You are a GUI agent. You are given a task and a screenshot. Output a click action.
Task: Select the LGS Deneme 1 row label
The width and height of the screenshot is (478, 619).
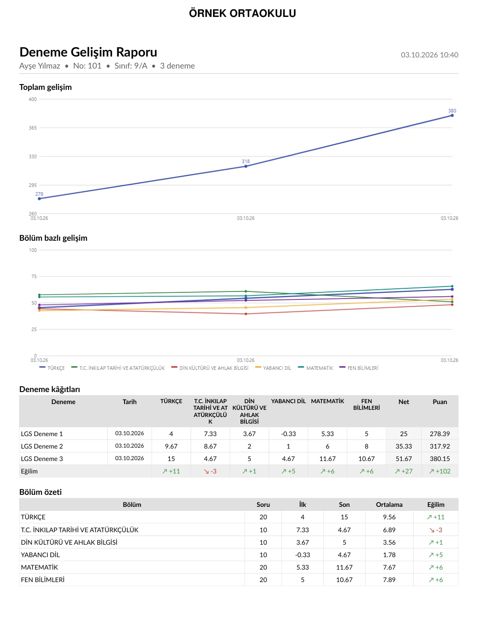pos(42,434)
